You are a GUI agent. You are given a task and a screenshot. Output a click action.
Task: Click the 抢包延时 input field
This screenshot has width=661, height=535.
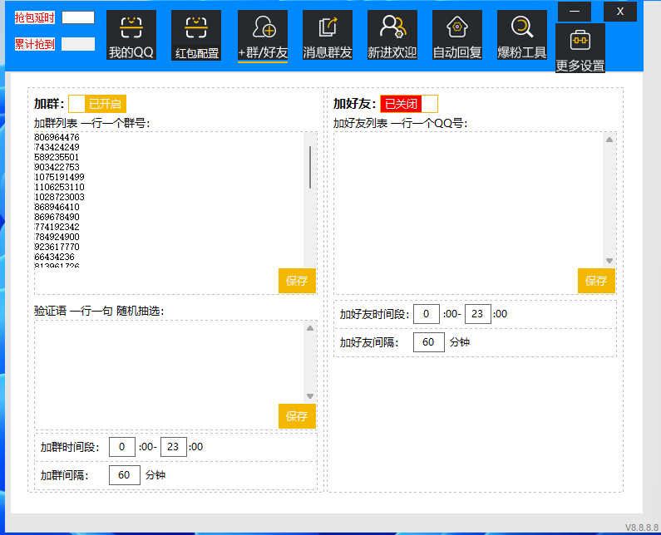coord(78,17)
